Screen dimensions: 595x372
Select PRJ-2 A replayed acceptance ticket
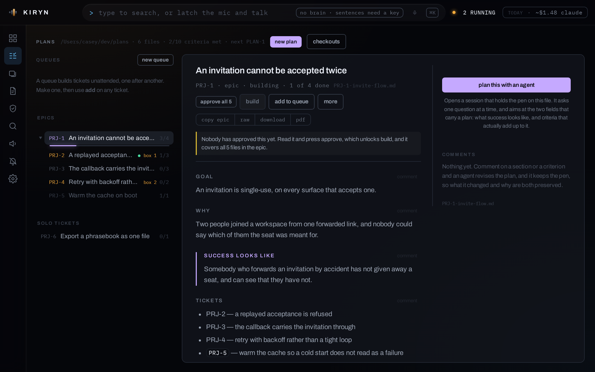pyautogui.click(x=109, y=155)
